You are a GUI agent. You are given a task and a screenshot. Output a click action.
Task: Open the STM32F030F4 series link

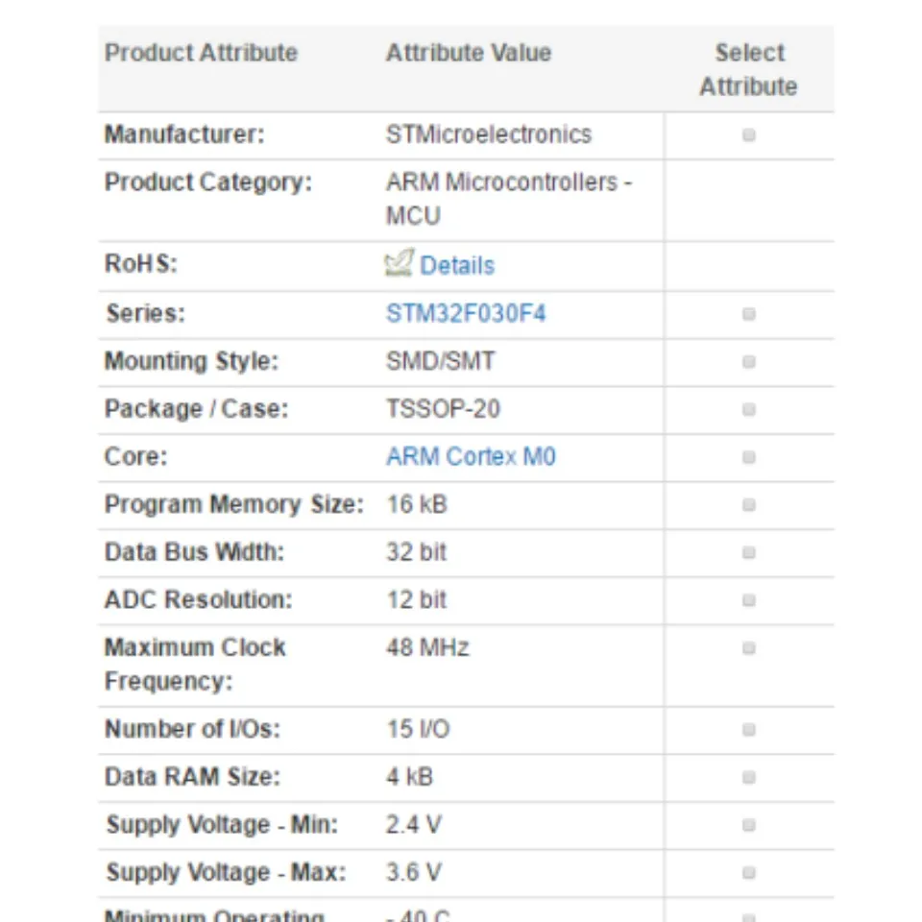tap(466, 312)
